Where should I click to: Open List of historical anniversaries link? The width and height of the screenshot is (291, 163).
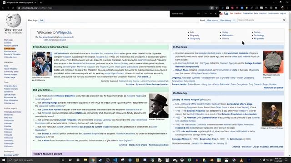[268, 147]
